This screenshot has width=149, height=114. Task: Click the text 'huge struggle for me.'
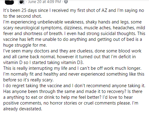click(25, 45)
